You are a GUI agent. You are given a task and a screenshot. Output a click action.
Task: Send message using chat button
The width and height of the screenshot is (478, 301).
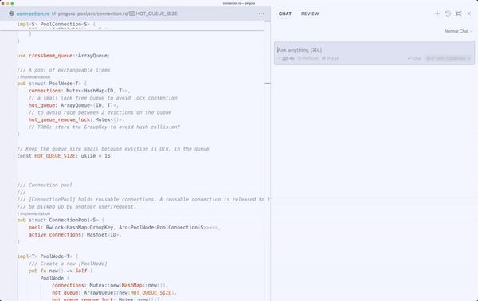point(414,58)
